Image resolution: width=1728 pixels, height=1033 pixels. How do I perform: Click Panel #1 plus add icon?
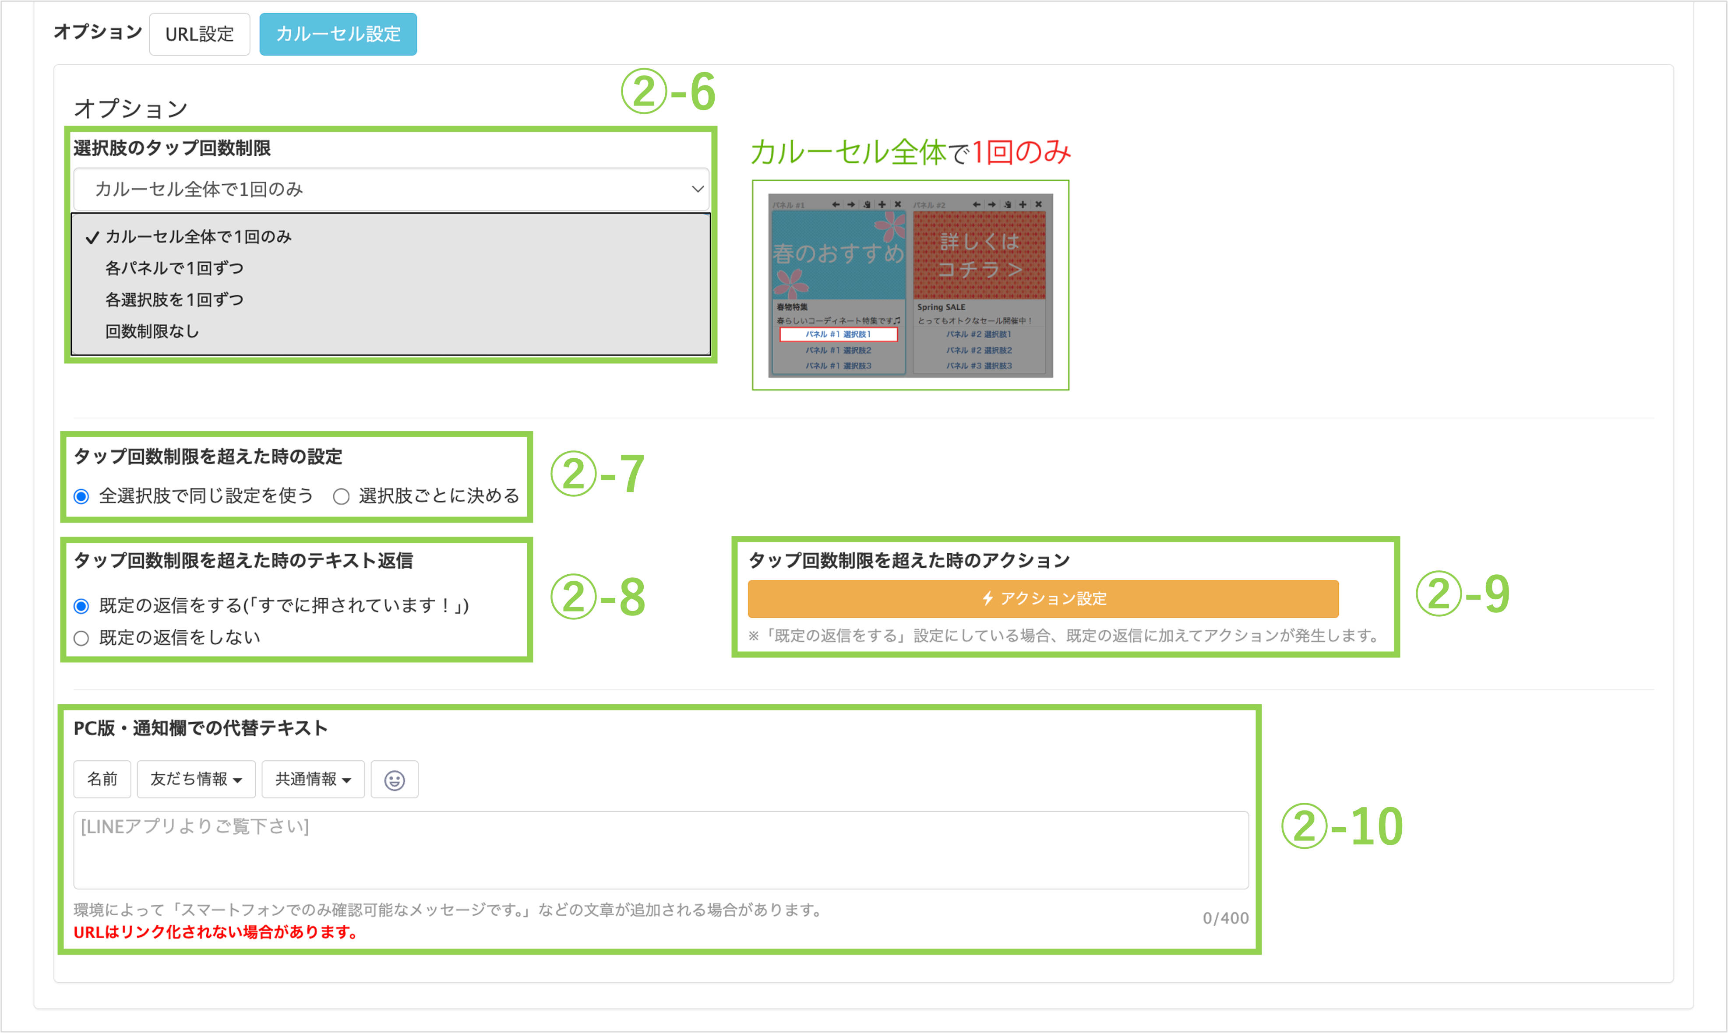click(882, 205)
